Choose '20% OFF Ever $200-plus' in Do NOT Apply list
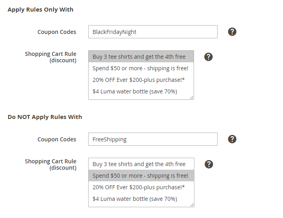Screen dimensions: 283x218 pyautogui.click(x=139, y=187)
